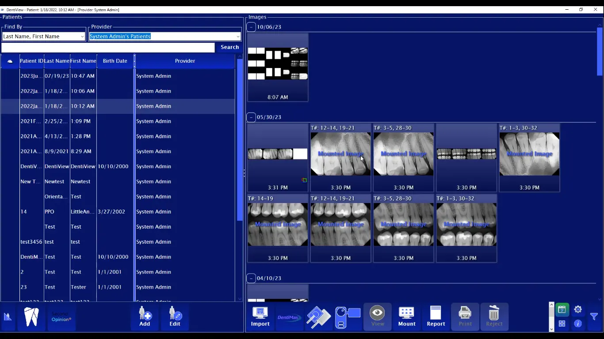
Task: Select the 8:07 AM mount thumbnail
Action: click(x=278, y=68)
